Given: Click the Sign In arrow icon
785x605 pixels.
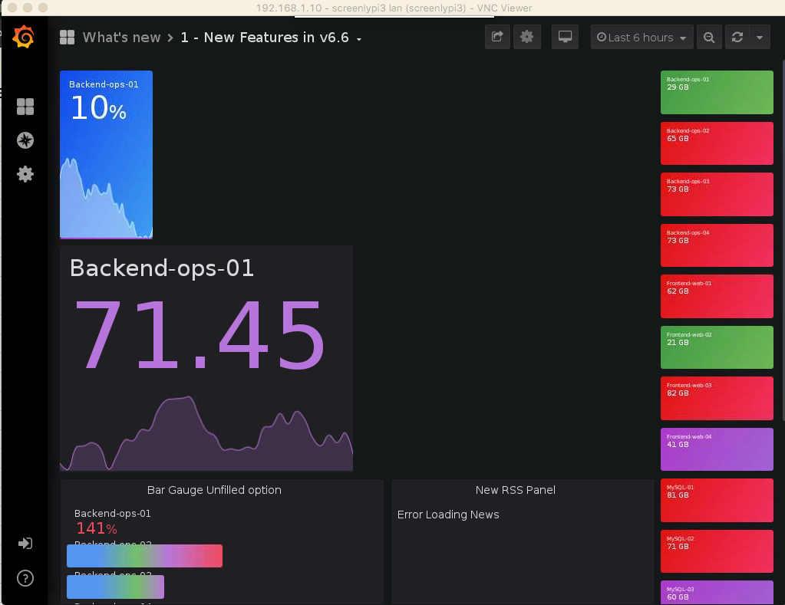Looking at the screenshot, I should (x=25, y=543).
